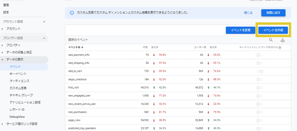
Task: Go to キーイベント in the sidebar
Action: tap(18, 74)
